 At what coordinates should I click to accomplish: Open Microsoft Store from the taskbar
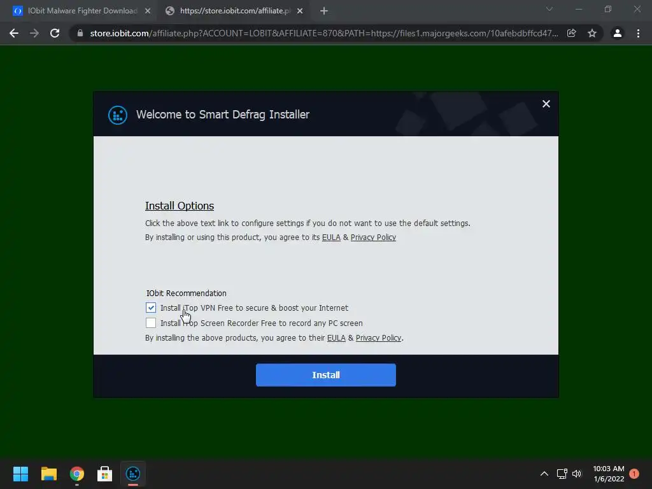pos(105,474)
